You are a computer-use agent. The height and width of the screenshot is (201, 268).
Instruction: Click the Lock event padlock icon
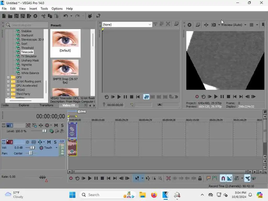tap(200, 178)
